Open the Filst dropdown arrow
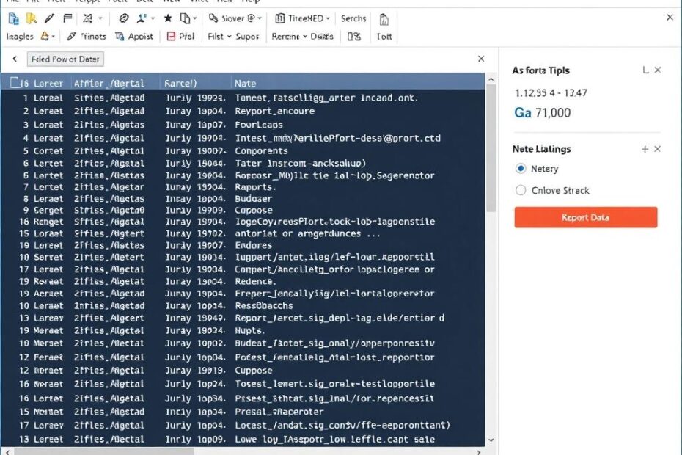 229,36
